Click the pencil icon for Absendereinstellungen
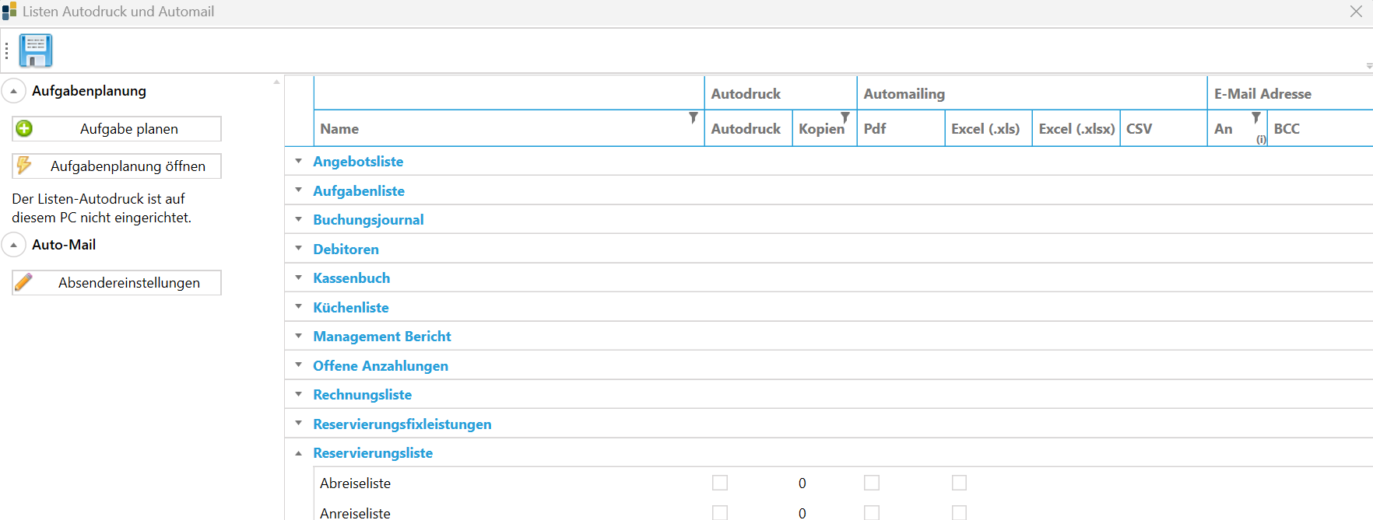This screenshot has height=520, width=1373. pyautogui.click(x=25, y=282)
